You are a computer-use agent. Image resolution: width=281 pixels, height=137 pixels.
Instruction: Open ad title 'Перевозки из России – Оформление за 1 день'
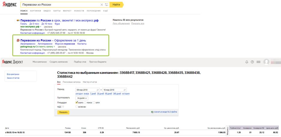(53, 40)
